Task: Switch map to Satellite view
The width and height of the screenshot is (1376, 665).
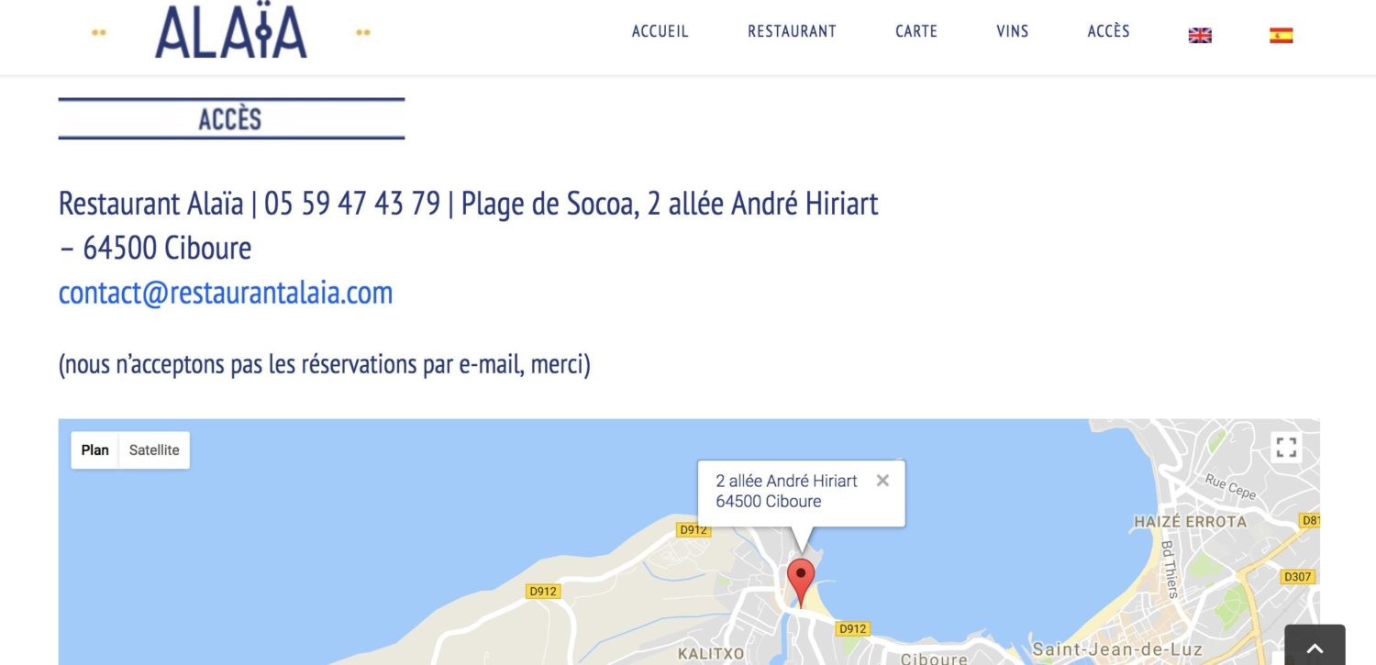Action: 154,449
